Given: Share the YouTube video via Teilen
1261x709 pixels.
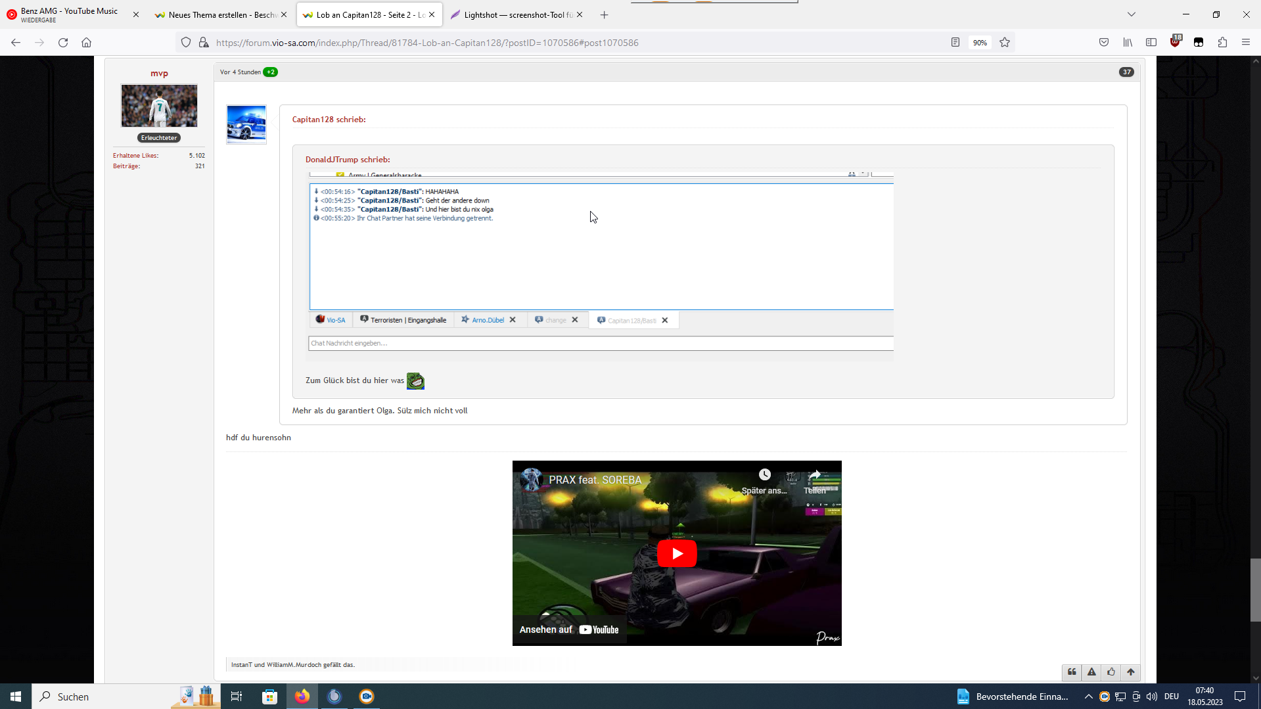Looking at the screenshot, I should pos(815,482).
